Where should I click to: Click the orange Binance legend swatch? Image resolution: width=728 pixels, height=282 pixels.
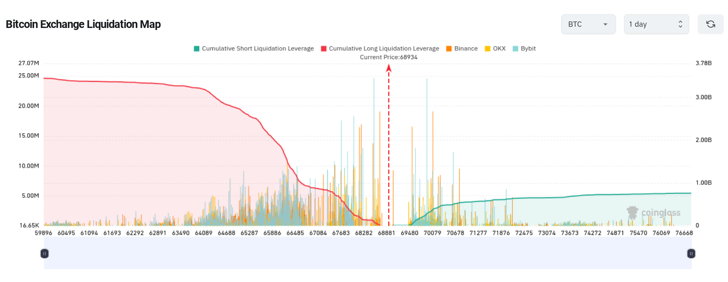[x=449, y=49]
